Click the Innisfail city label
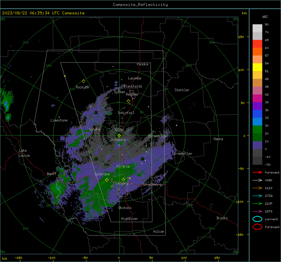This screenshot has height=262, width=281. coord(126,113)
